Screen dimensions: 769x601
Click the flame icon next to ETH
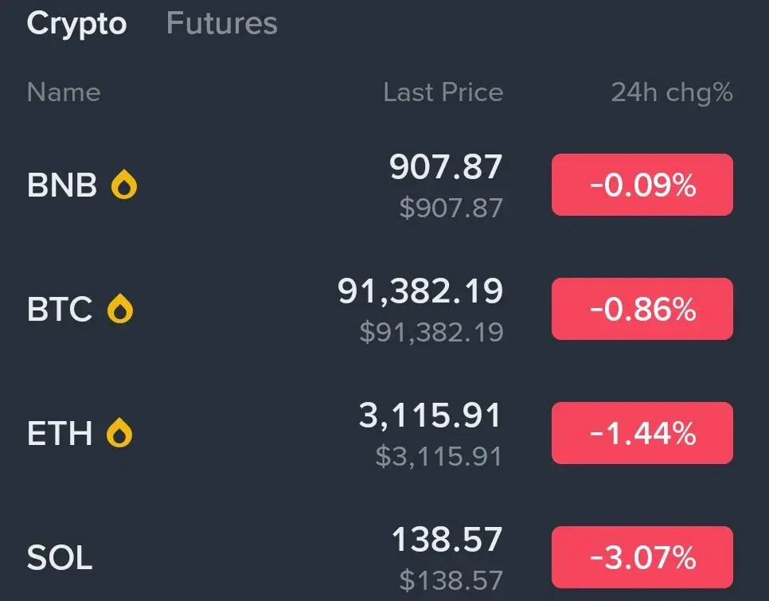120,433
